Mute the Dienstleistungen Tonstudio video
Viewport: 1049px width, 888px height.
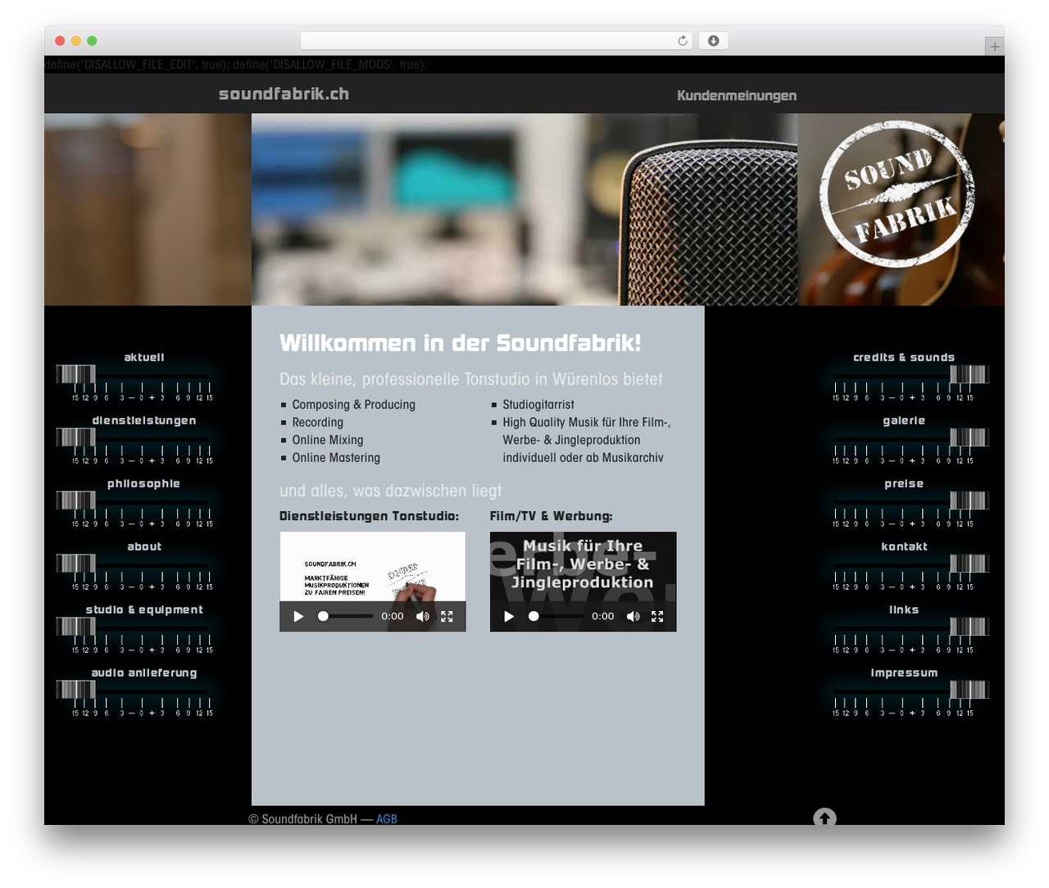[423, 616]
